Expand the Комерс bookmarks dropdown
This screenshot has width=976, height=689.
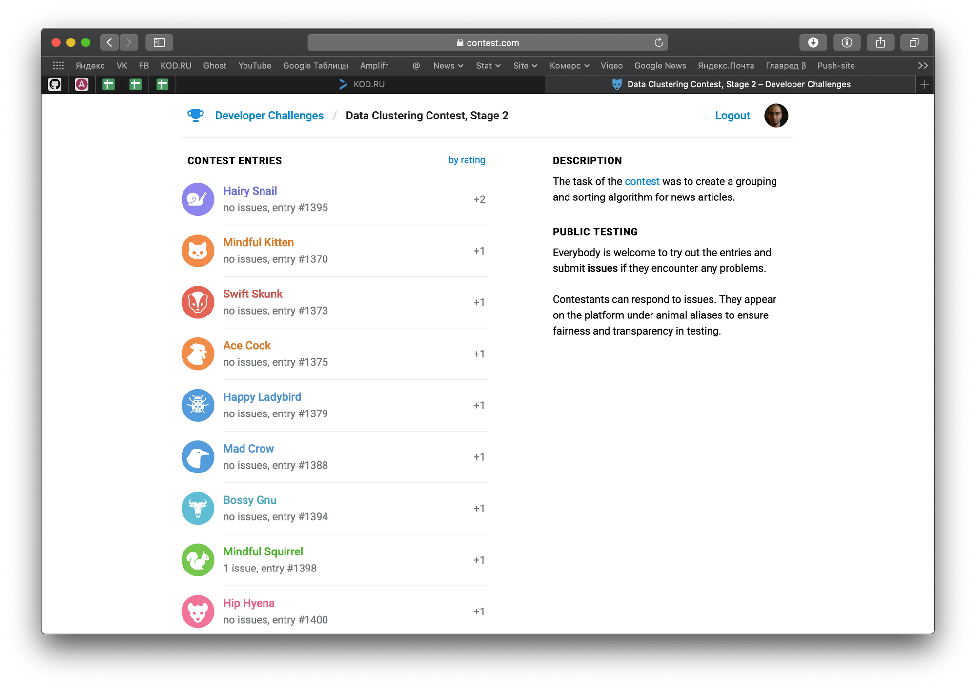pos(569,66)
